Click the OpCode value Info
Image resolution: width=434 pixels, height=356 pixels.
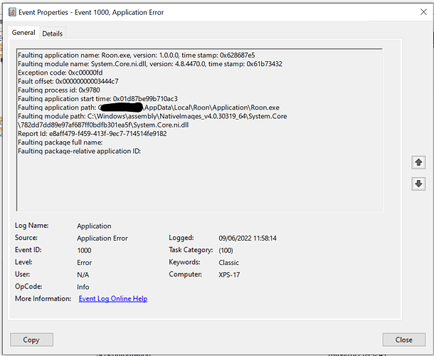pyautogui.click(x=83, y=287)
